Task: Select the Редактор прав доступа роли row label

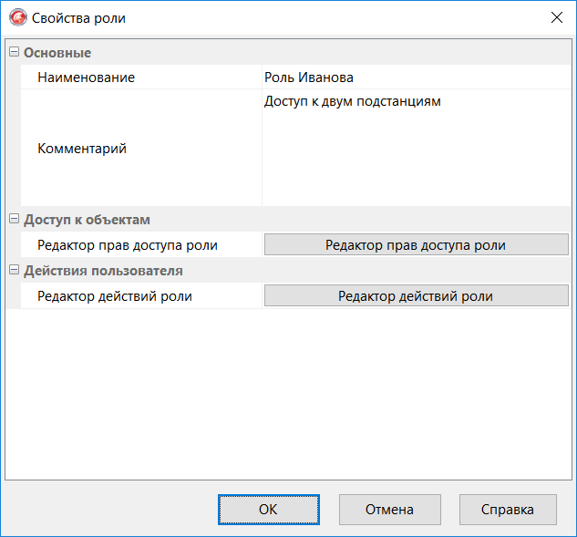Action: (128, 245)
